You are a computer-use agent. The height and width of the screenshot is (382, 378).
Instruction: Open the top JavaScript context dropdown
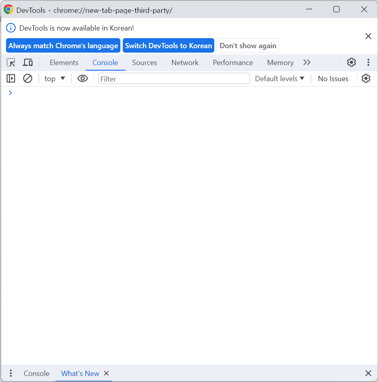pyautogui.click(x=55, y=79)
